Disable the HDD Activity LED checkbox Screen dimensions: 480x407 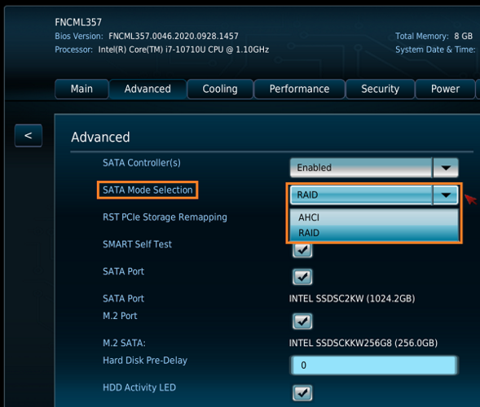pos(302,392)
